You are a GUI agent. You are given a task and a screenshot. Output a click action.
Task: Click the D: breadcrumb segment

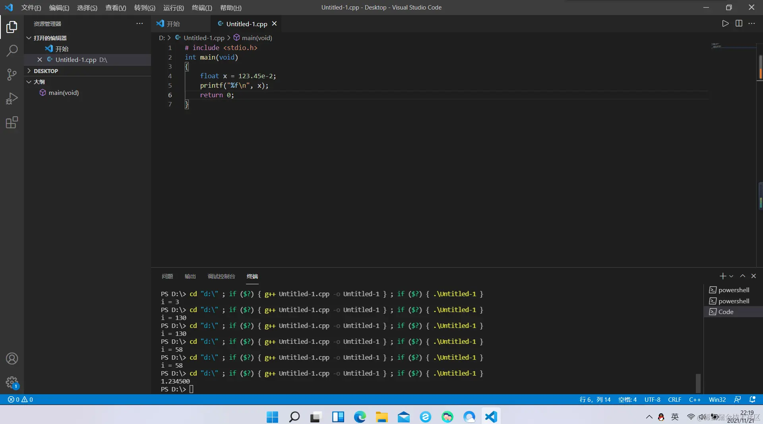tap(162, 38)
